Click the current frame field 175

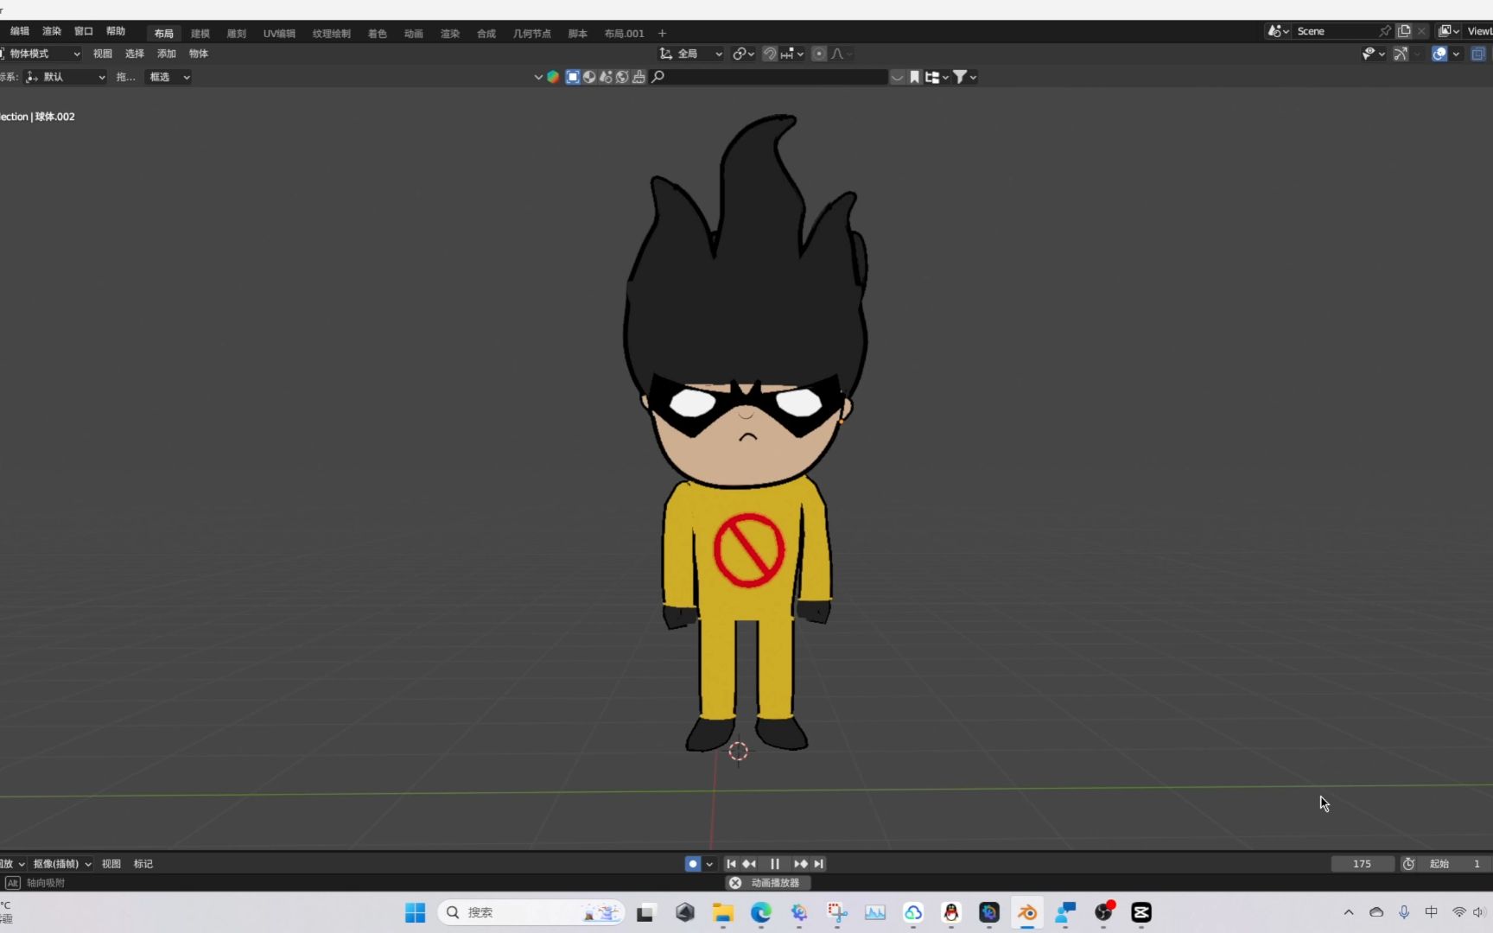click(1363, 864)
